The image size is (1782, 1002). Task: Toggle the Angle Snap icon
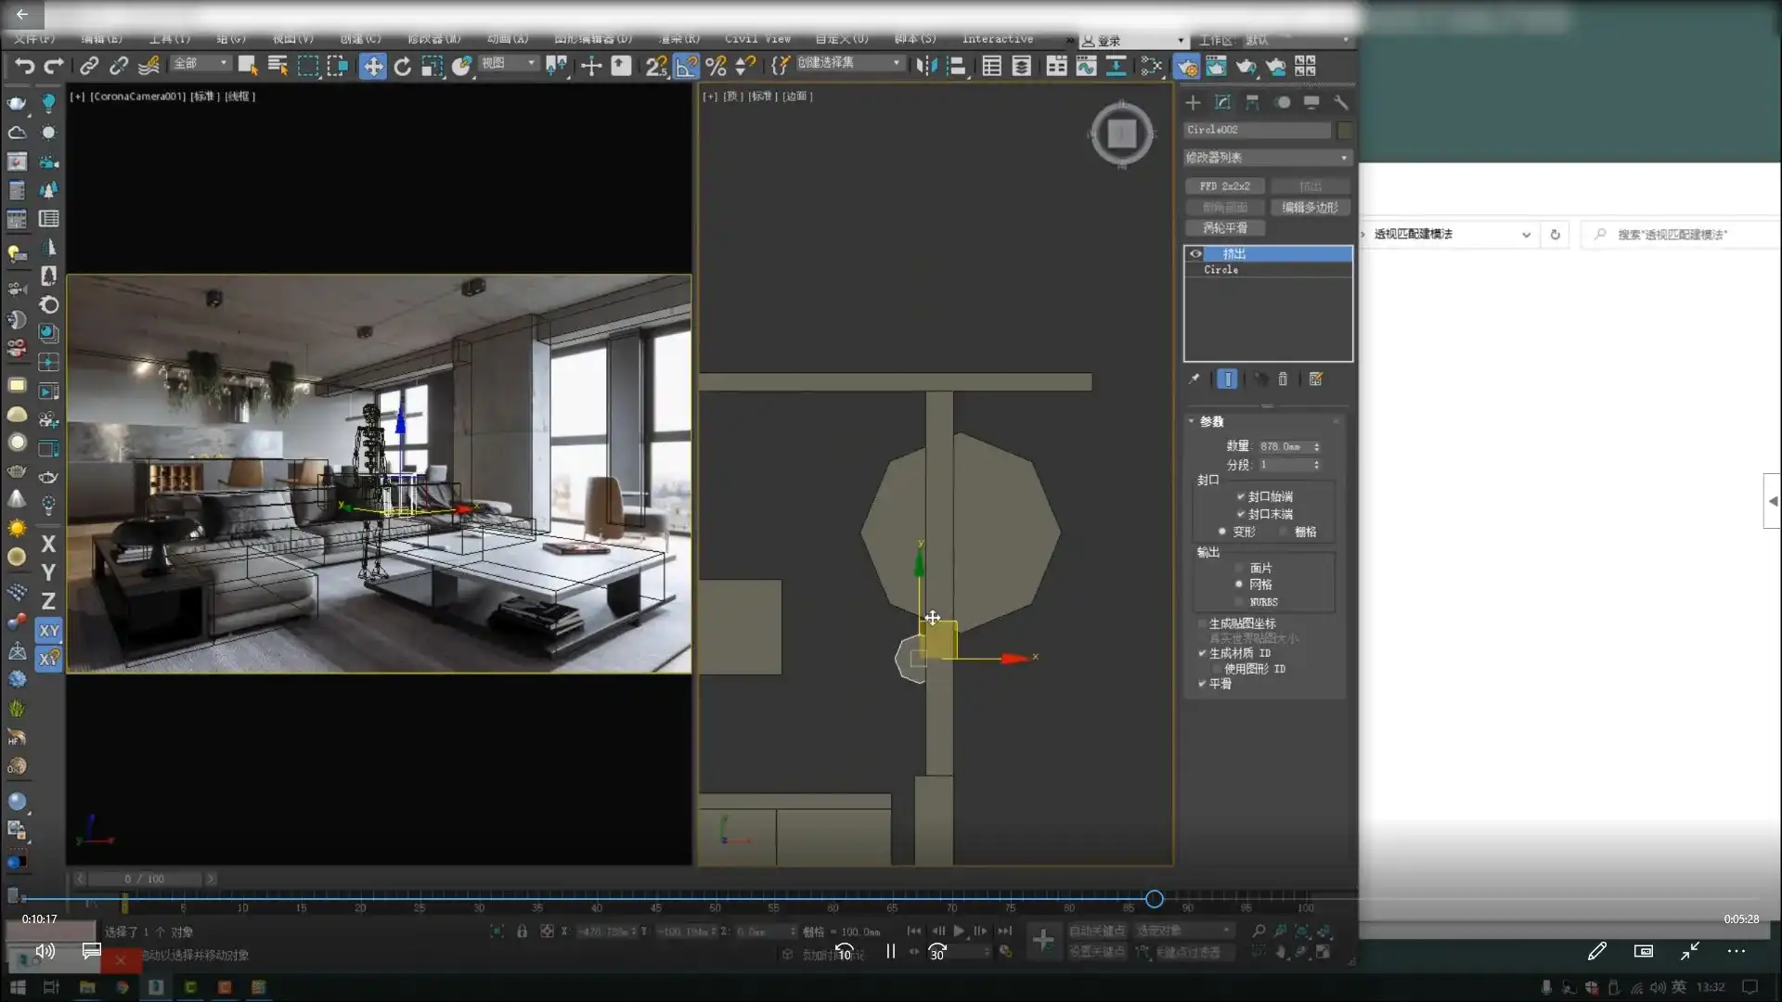click(x=686, y=66)
